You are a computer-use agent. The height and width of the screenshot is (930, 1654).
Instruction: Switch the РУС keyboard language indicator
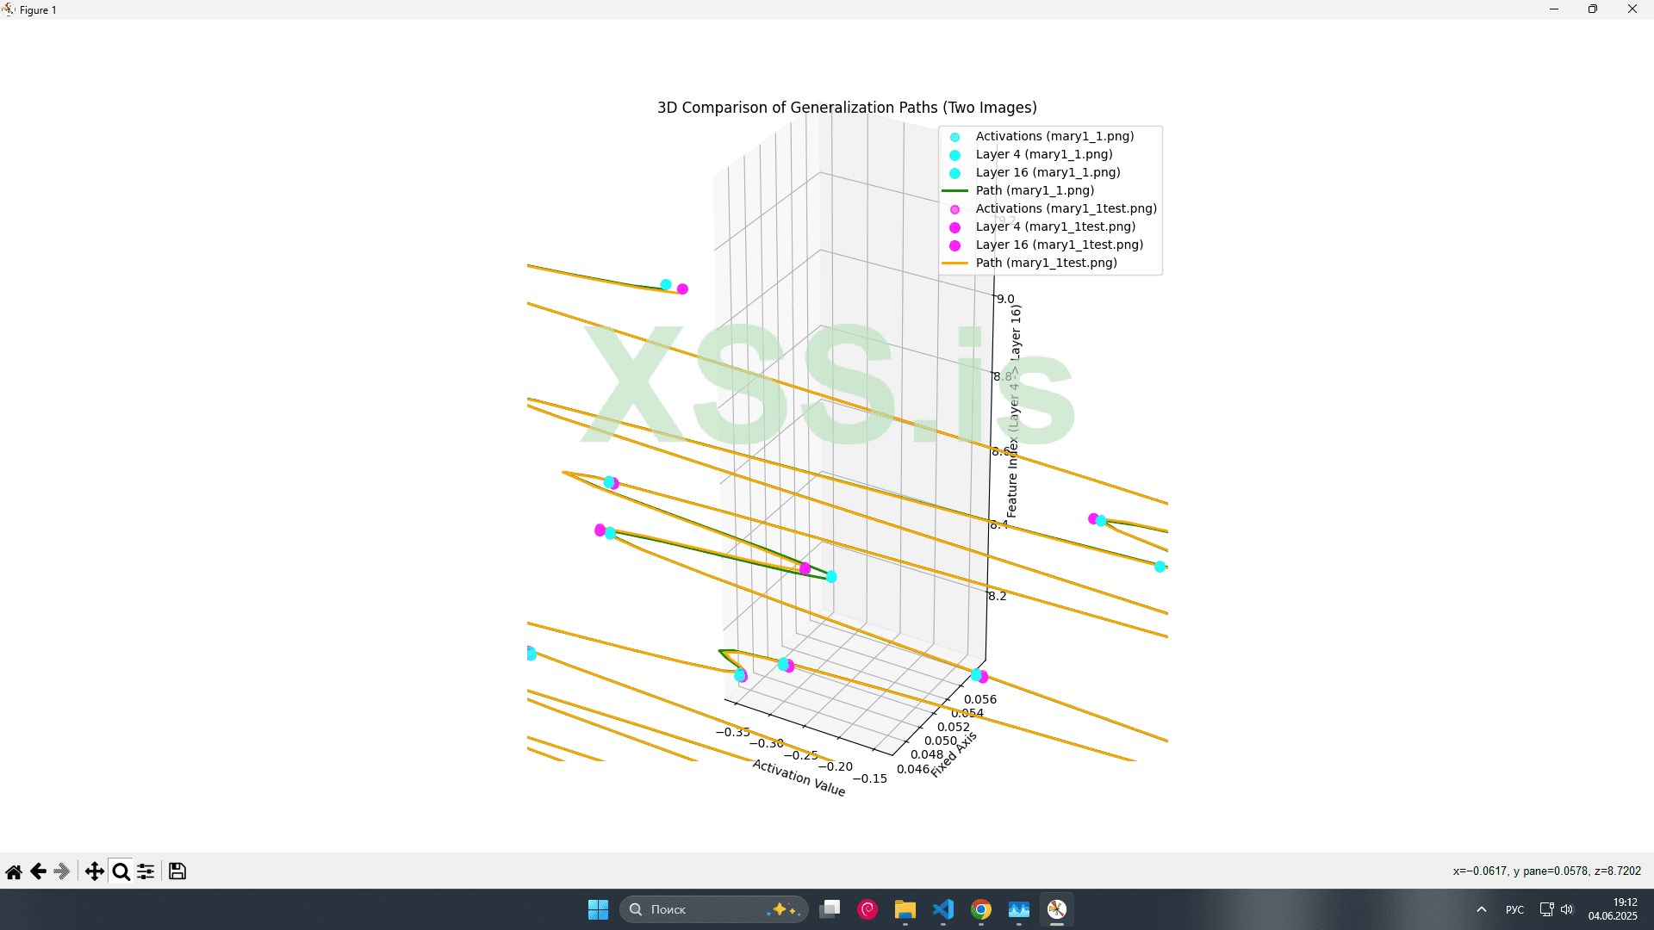tap(1514, 909)
